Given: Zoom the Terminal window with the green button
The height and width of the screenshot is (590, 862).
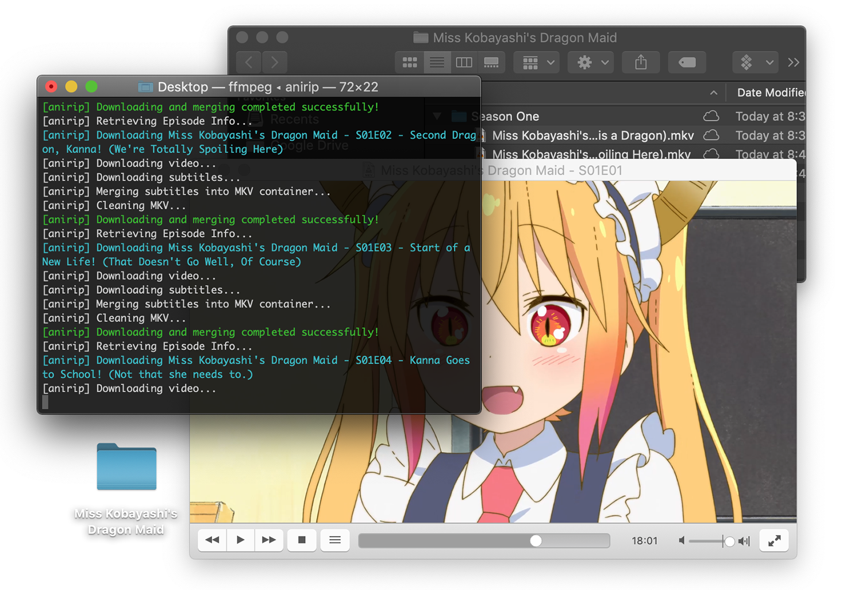Looking at the screenshot, I should tap(91, 87).
